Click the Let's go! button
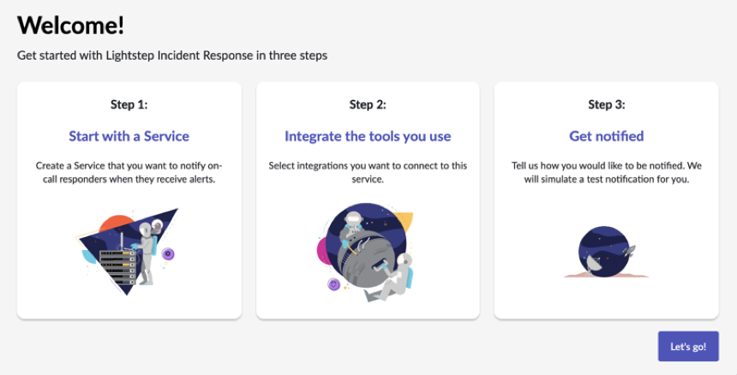The image size is (737, 375). [687, 347]
